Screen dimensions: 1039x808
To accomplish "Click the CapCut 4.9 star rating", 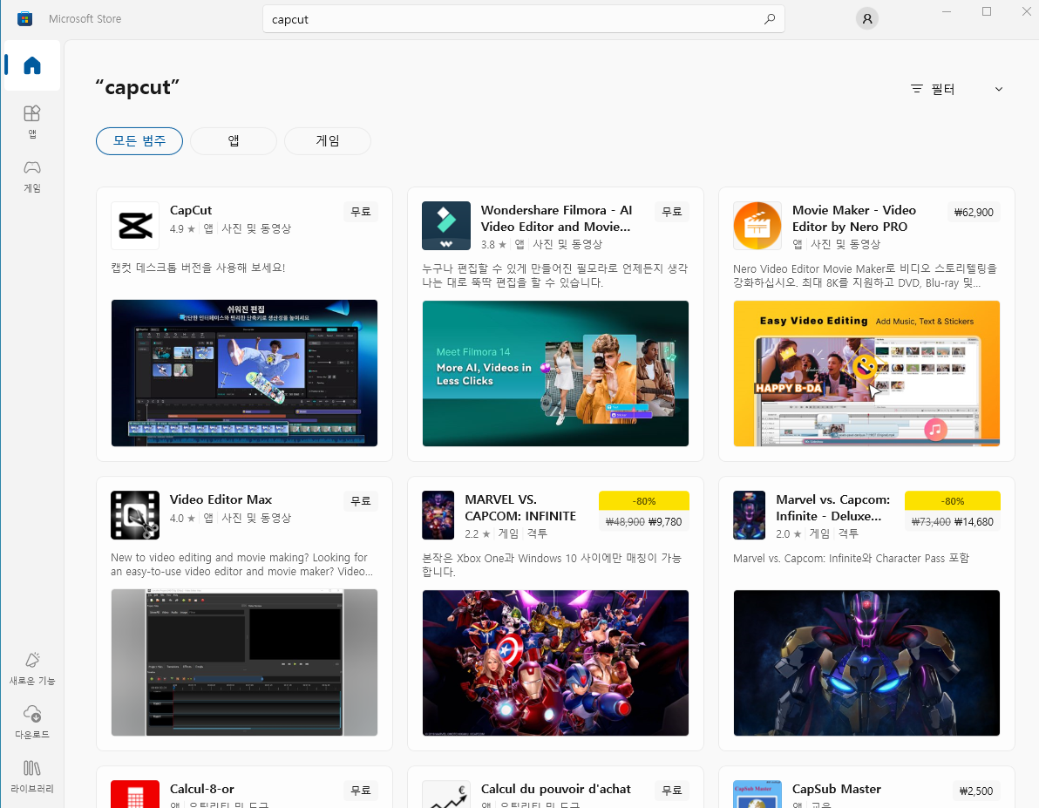I will pyautogui.click(x=182, y=228).
